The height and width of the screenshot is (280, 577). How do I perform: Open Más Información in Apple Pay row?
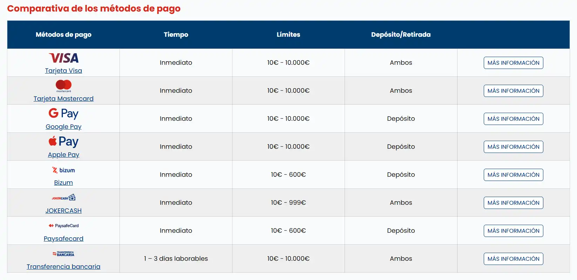point(514,147)
